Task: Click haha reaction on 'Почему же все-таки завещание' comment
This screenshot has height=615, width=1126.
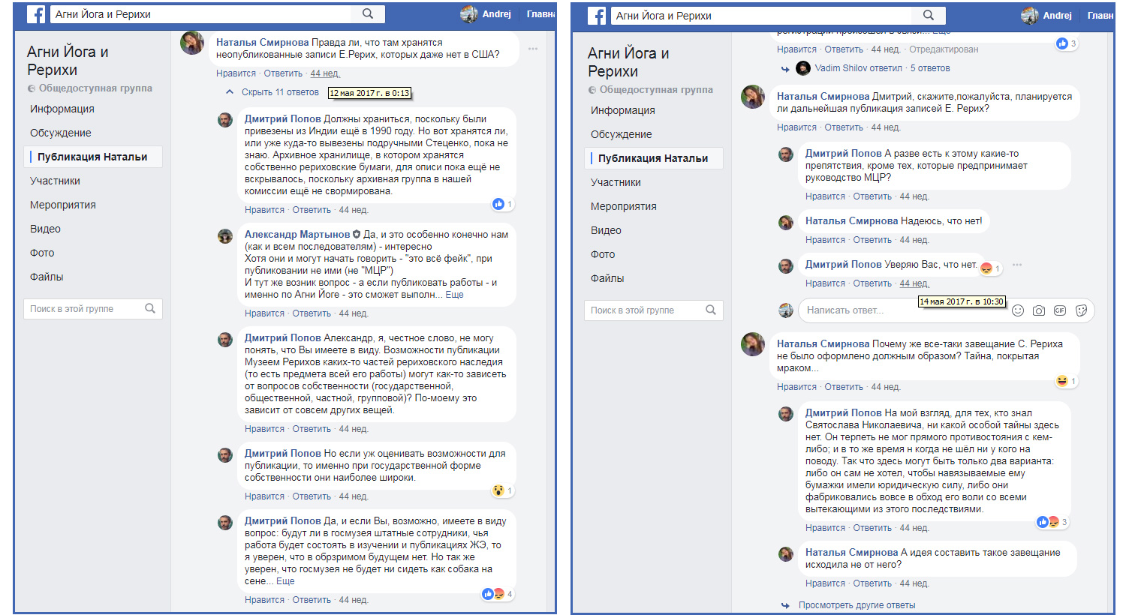Action: [1062, 381]
